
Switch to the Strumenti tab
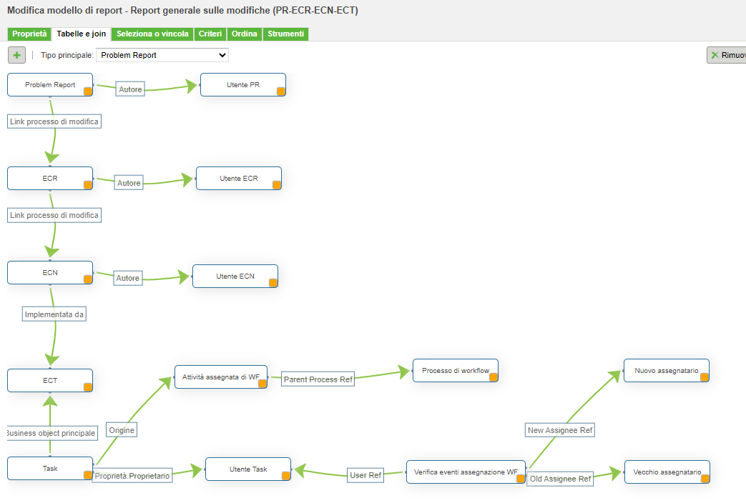coord(285,34)
